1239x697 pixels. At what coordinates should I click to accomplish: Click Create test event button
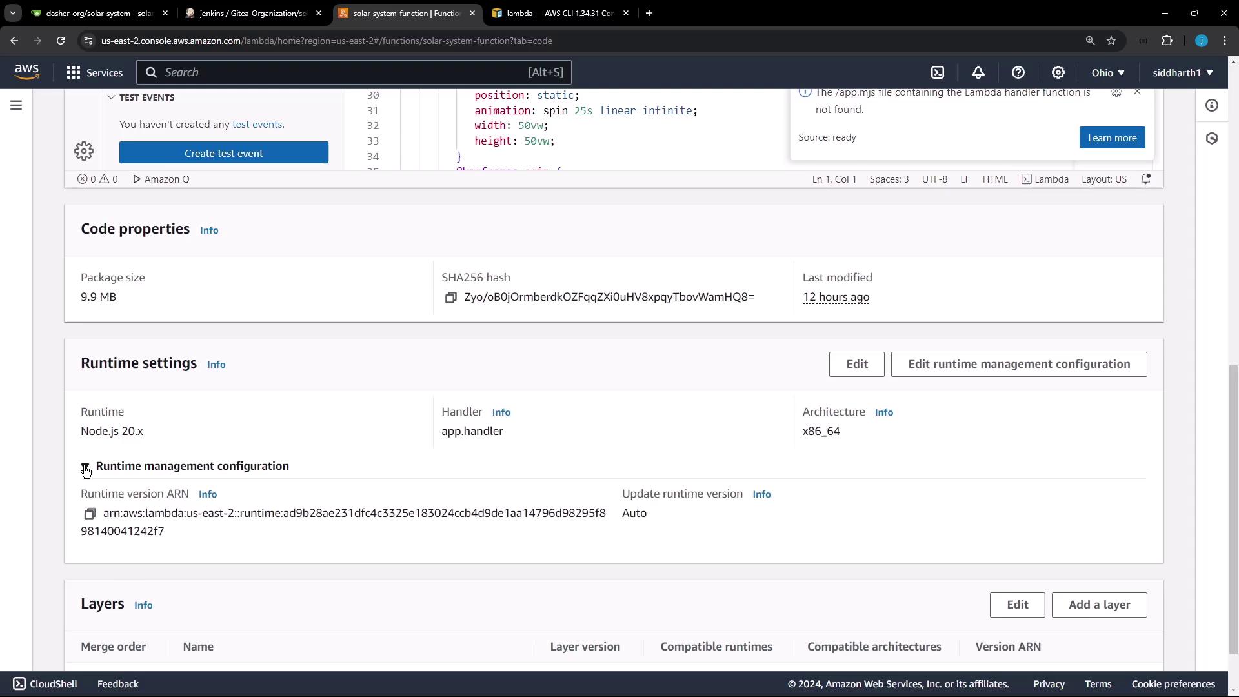pos(223,153)
